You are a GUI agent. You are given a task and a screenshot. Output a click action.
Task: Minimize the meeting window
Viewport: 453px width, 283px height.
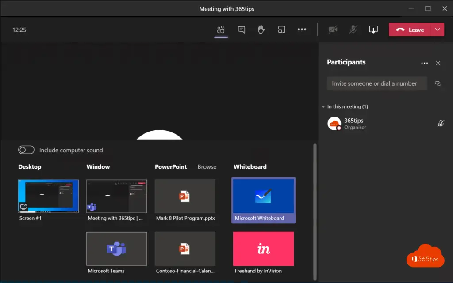411,9
